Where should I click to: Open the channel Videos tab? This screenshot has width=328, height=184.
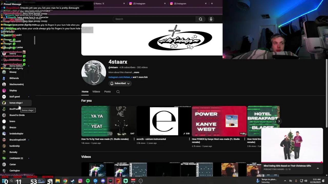coord(96,91)
